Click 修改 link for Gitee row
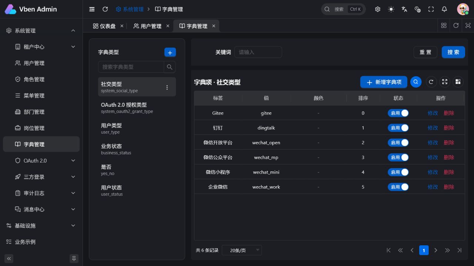The height and width of the screenshot is (266, 474). tap(433, 113)
